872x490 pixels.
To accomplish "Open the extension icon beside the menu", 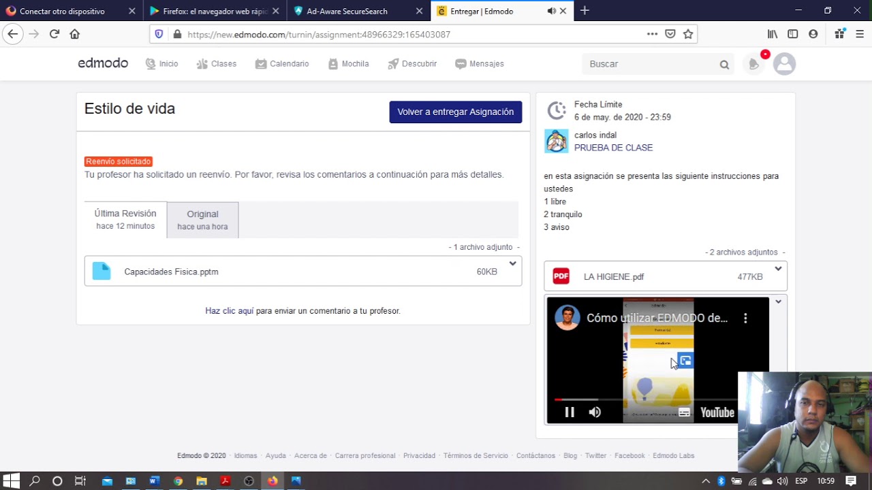I will tap(839, 34).
